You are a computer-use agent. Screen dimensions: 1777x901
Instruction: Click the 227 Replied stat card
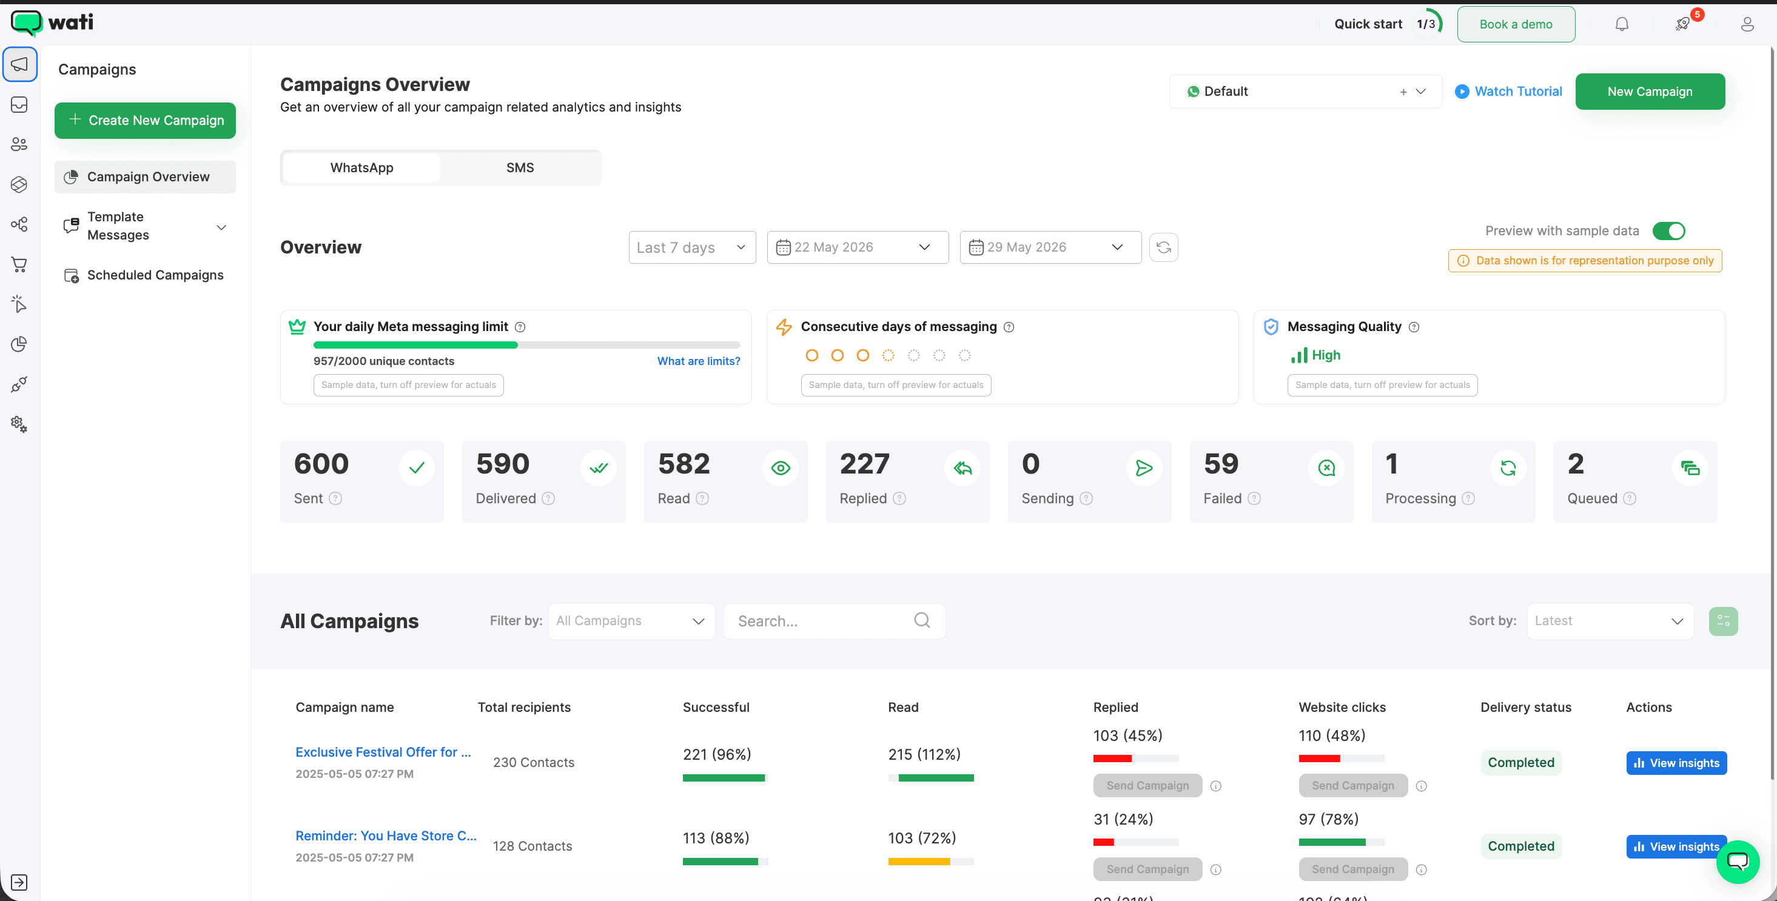click(x=907, y=481)
